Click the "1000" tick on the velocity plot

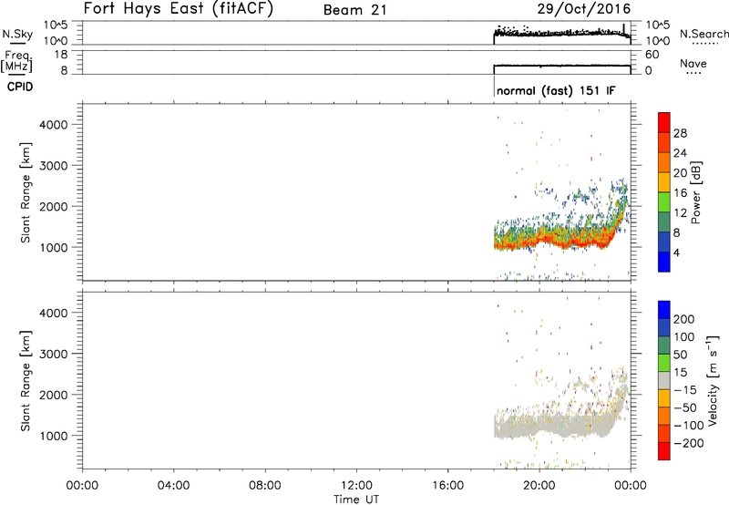click(x=54, y=436)
